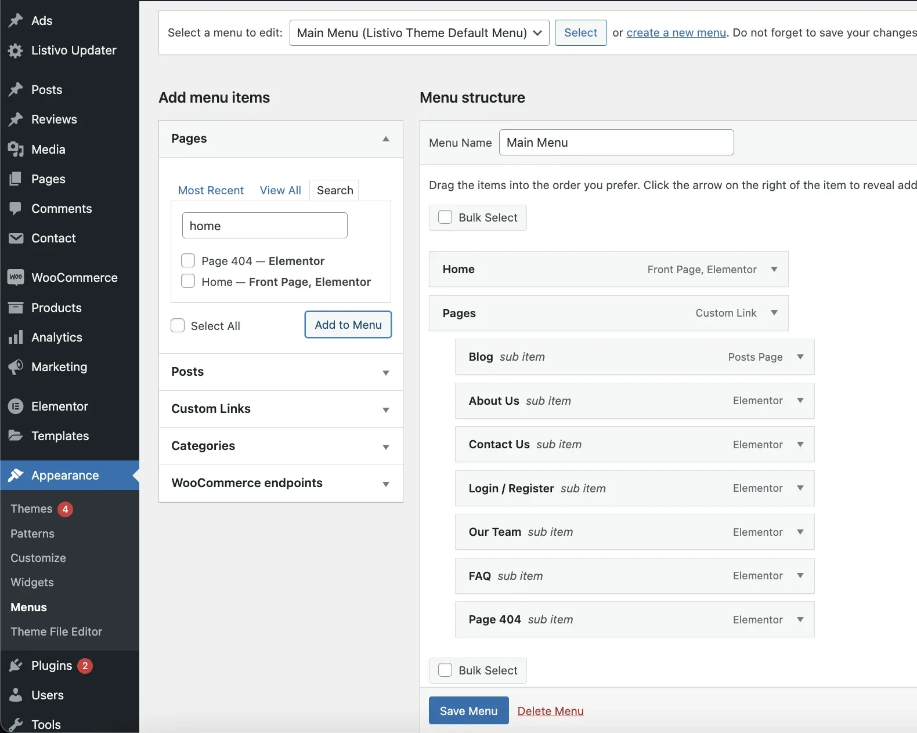917x733 pixels.
Task: Click the Comments speech bubble icon
Action: click(x=16, y=208)
